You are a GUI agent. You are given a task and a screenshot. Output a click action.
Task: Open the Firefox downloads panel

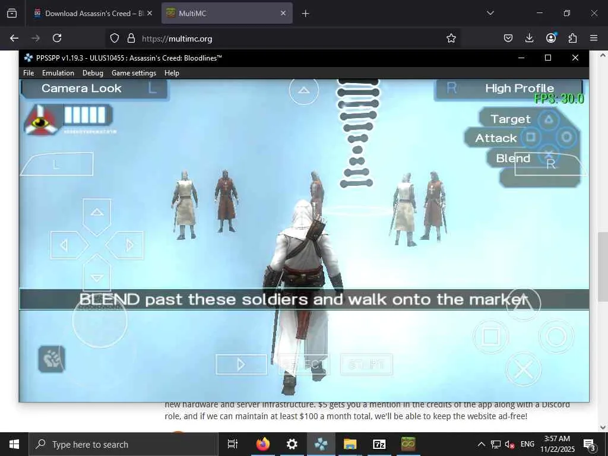(529, 38)
